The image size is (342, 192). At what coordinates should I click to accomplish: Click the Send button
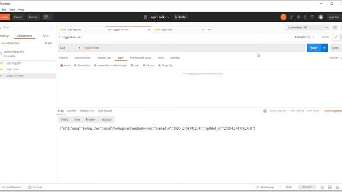click(314, 48)
